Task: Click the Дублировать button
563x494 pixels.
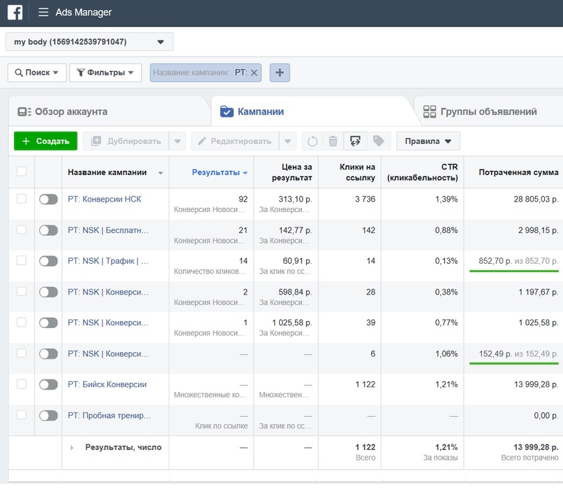Action: pyautogui.click(x=126, y=141)
